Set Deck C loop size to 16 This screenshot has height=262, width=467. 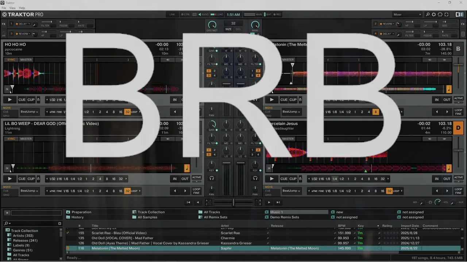click(114, 179)
